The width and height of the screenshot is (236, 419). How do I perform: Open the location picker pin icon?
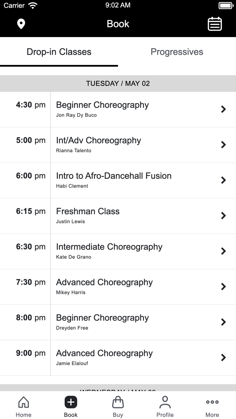click(21, 24)
